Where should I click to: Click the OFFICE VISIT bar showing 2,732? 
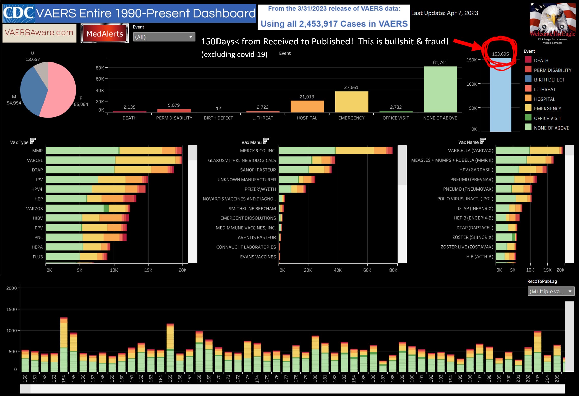click(x=396, y=112)
